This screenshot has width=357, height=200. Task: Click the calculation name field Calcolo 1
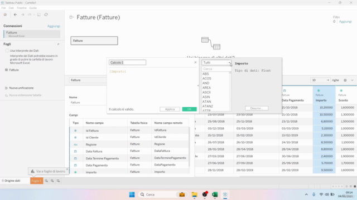128,62
